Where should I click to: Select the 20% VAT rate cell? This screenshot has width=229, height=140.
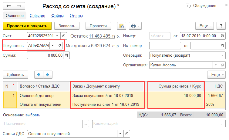tap(215, 104)
